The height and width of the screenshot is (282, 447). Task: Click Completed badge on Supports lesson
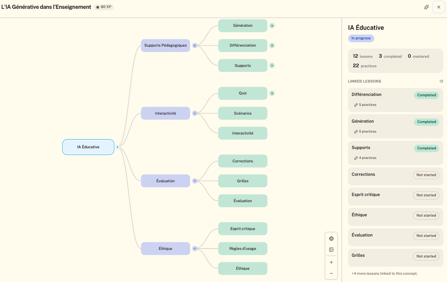click(x=426, y=148)
